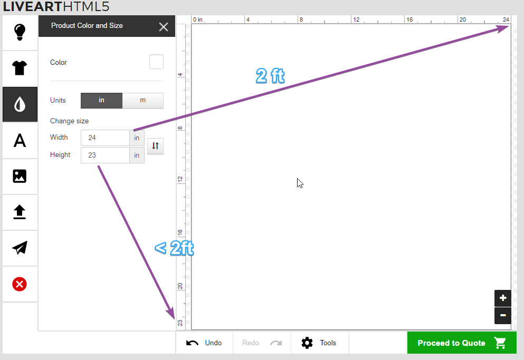524x360 pixels.
Task: Click the paper plane share icon
Action: click(20, 248)
